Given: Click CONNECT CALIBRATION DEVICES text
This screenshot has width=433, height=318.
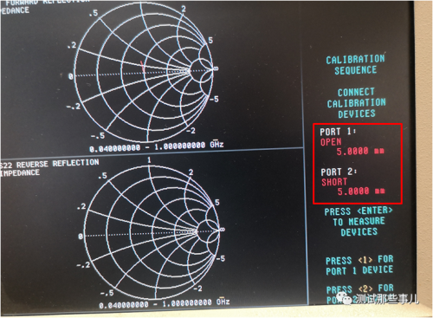Looking at the screenshot, I should coord(356,103).
